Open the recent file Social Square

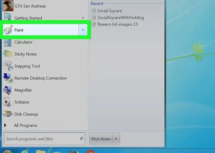[x=110, y=11]
